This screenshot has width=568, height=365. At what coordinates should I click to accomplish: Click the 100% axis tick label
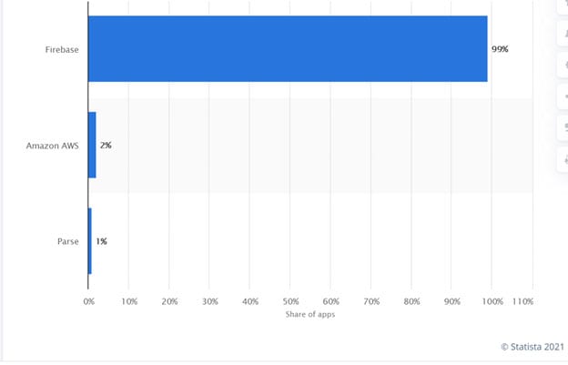point(492,301)
